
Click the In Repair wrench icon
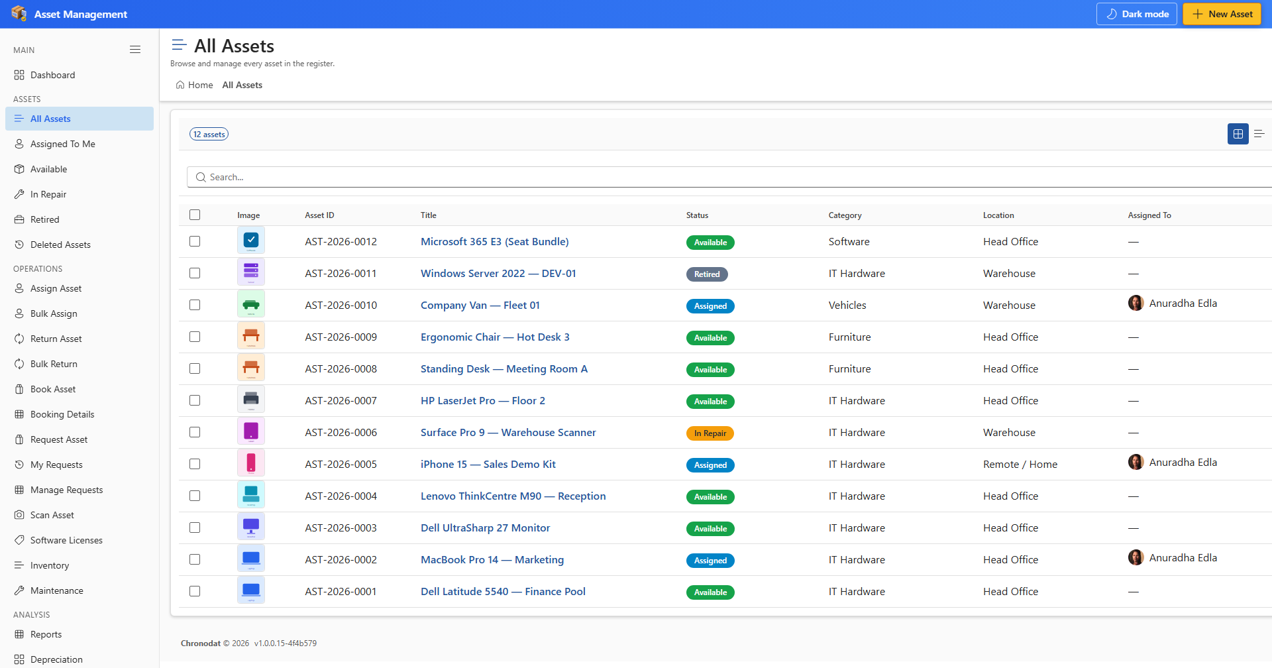click(19, 194)
